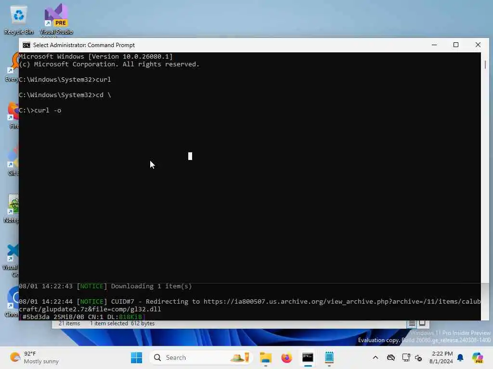This screenshot has height=369, width=493.
Task: Open the Windows Start menu
Action: tap(136, 357)
